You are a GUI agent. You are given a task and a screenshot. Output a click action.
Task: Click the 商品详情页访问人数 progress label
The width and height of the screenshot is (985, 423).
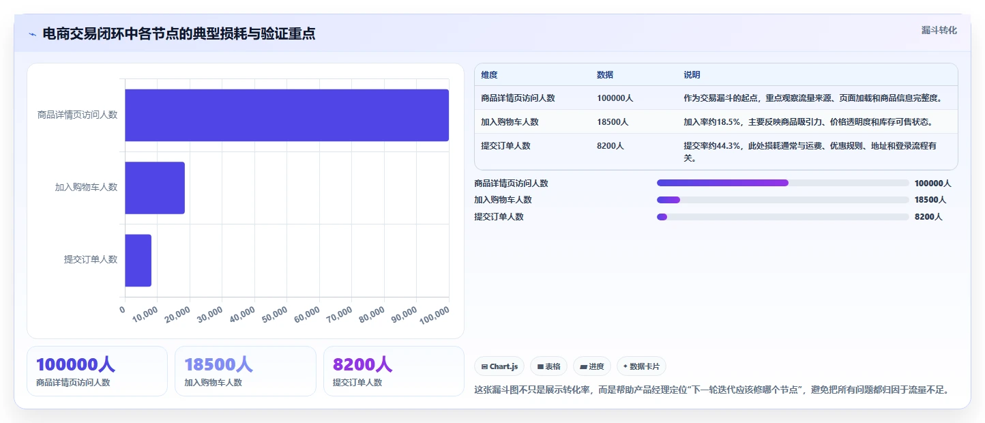511,184
